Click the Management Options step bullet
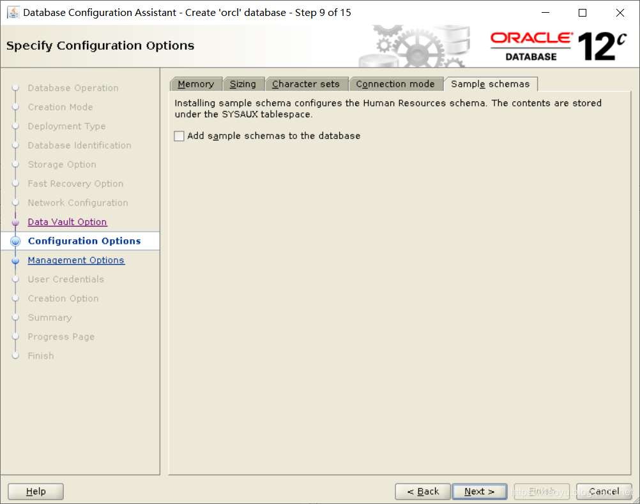 click(x=15, y=260)
